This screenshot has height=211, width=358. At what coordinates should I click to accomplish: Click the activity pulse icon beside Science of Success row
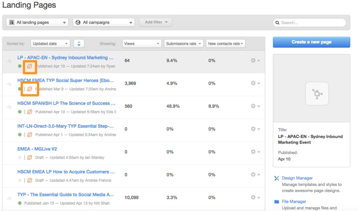tap(9, 107)
